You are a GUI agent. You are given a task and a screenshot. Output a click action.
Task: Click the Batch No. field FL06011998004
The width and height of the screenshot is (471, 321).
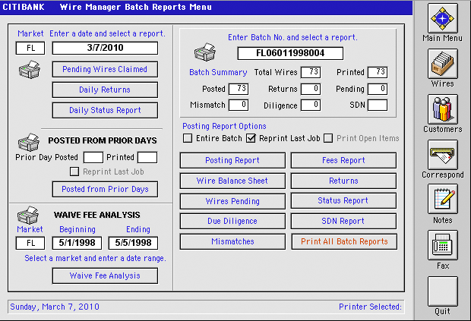(x=290, y=53)
